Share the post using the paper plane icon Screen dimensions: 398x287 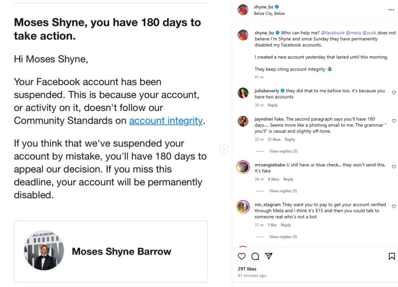click(269, 256)
